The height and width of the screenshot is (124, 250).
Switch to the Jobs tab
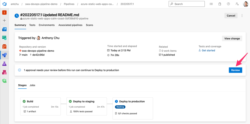32,85
